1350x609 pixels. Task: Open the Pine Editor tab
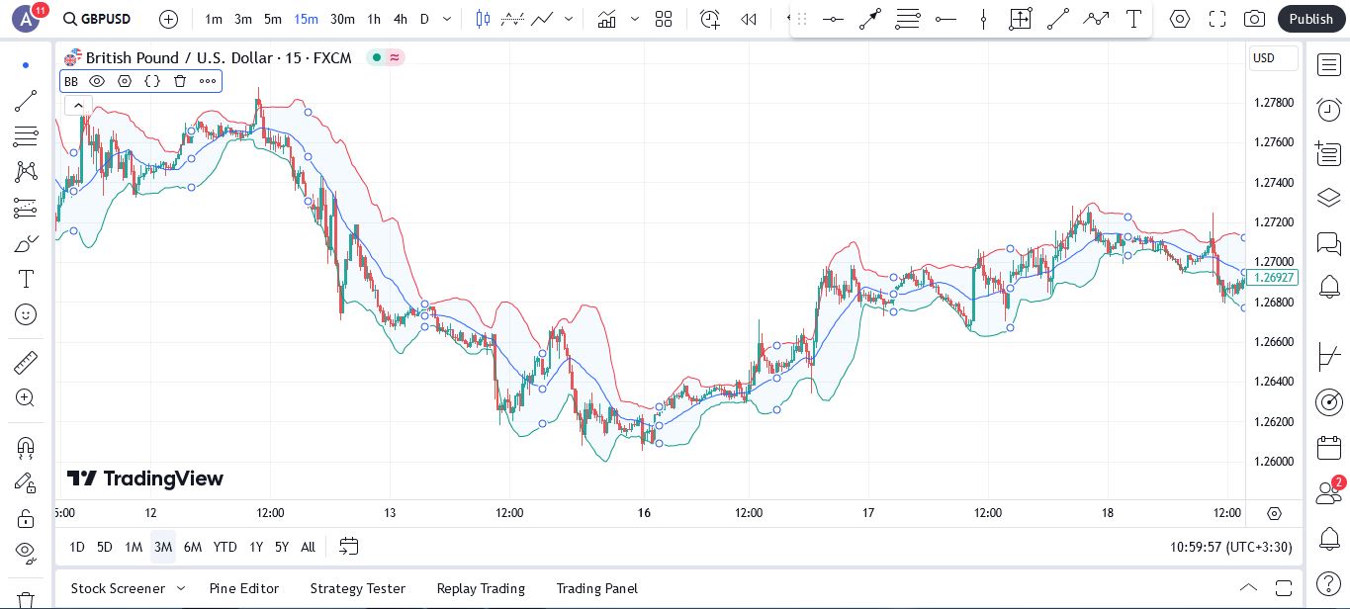(244, 588)
